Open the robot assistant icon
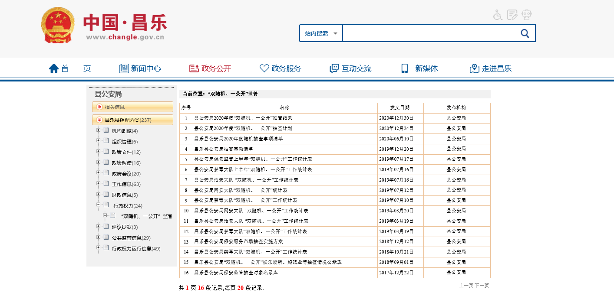Screen dimensions: 614x296 coord(527,15)
